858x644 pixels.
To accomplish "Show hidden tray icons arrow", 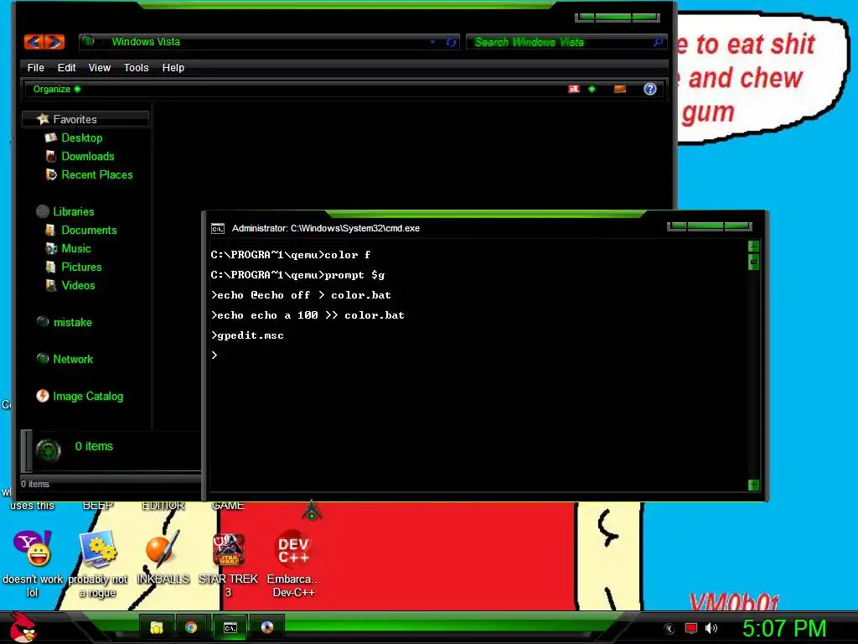I will pyautogui.click(x=669, y=628).
